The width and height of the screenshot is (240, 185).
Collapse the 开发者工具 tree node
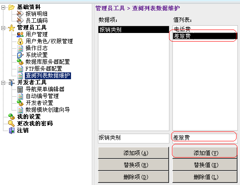(x=3, y=83)
